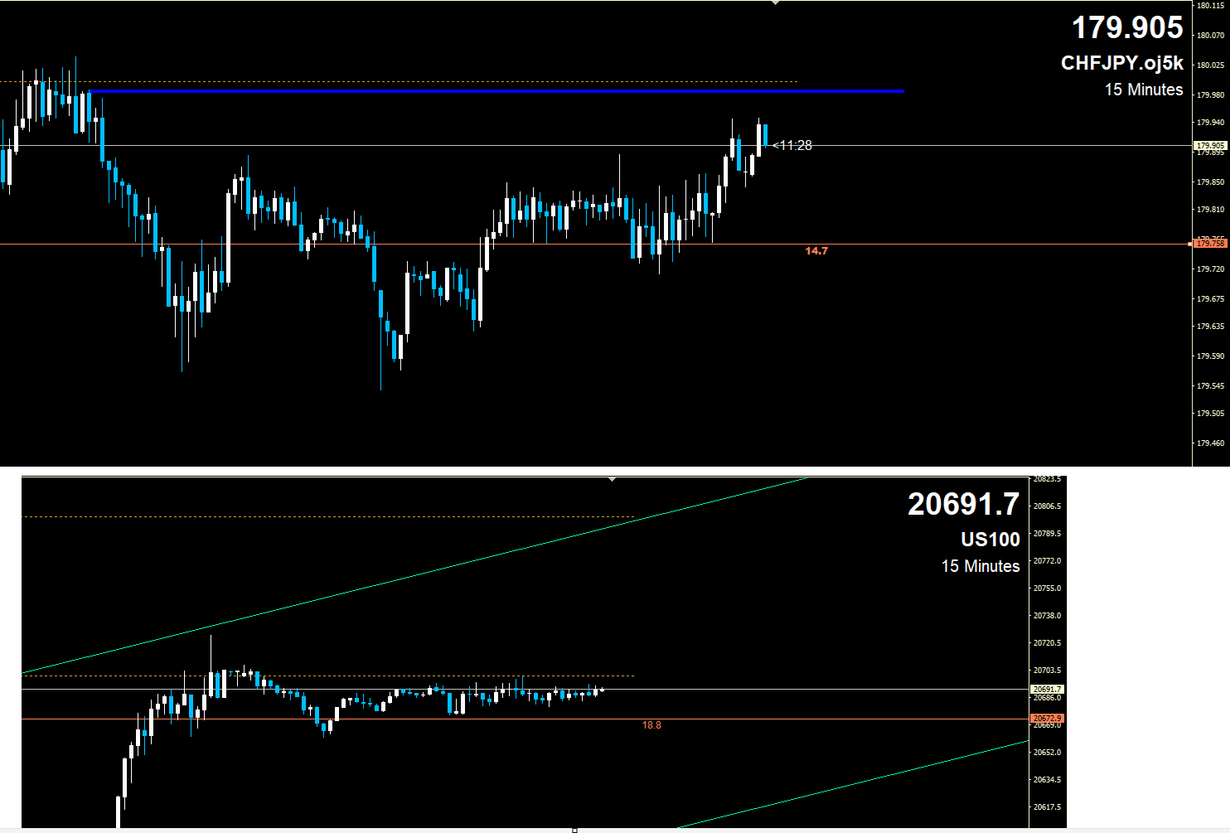
Task: Click the CHFJPY 15 Minutes timeframe label
Action: (x=1143, y=90)
